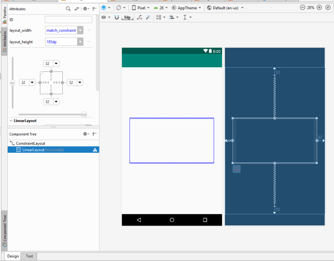Open layout_height 185dp dropdown arrow
This screenshot has height=261, width=334.
coord(80,42)
